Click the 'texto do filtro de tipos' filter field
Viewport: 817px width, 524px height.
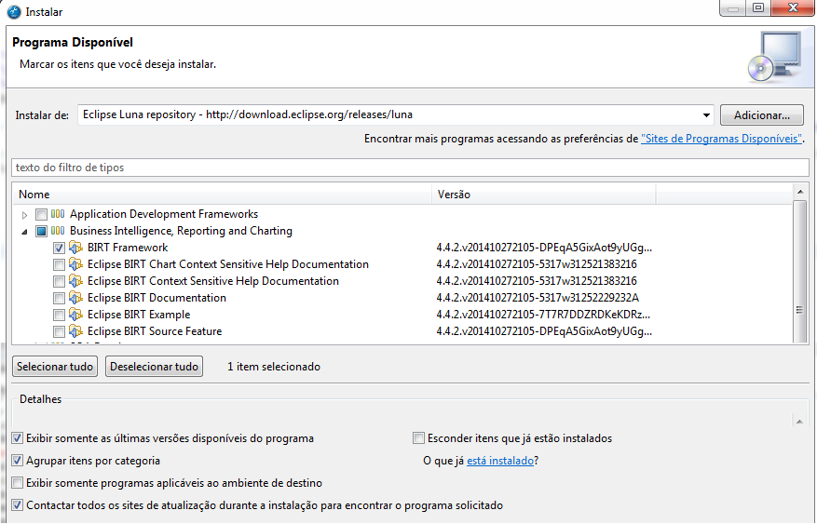[410, 168]
